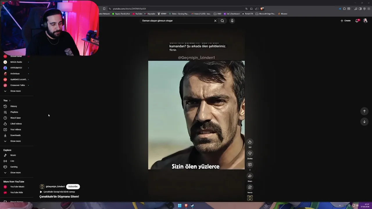Viewport: 372px width, 209px height.
Task: Open Portal CFX bookmark
Action: coord(247,14)
